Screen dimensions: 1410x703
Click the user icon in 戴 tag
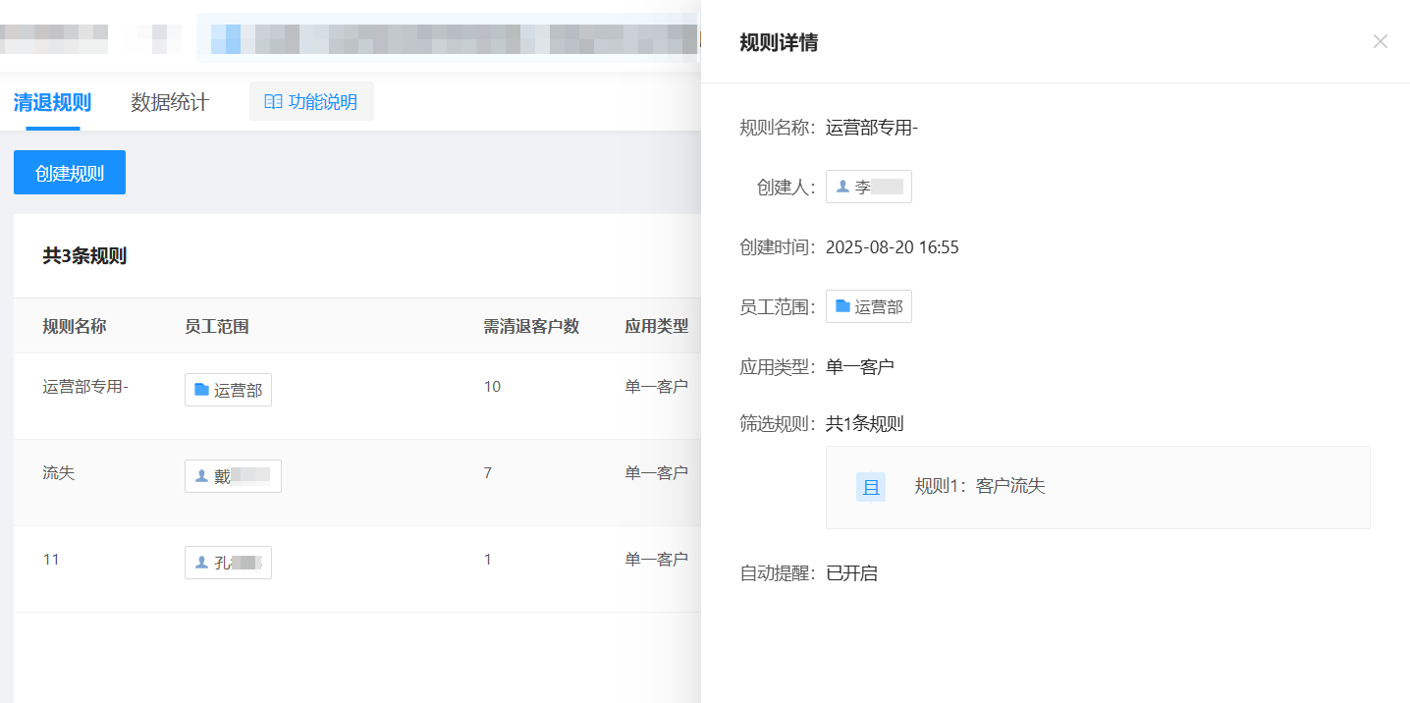(201, 476)
